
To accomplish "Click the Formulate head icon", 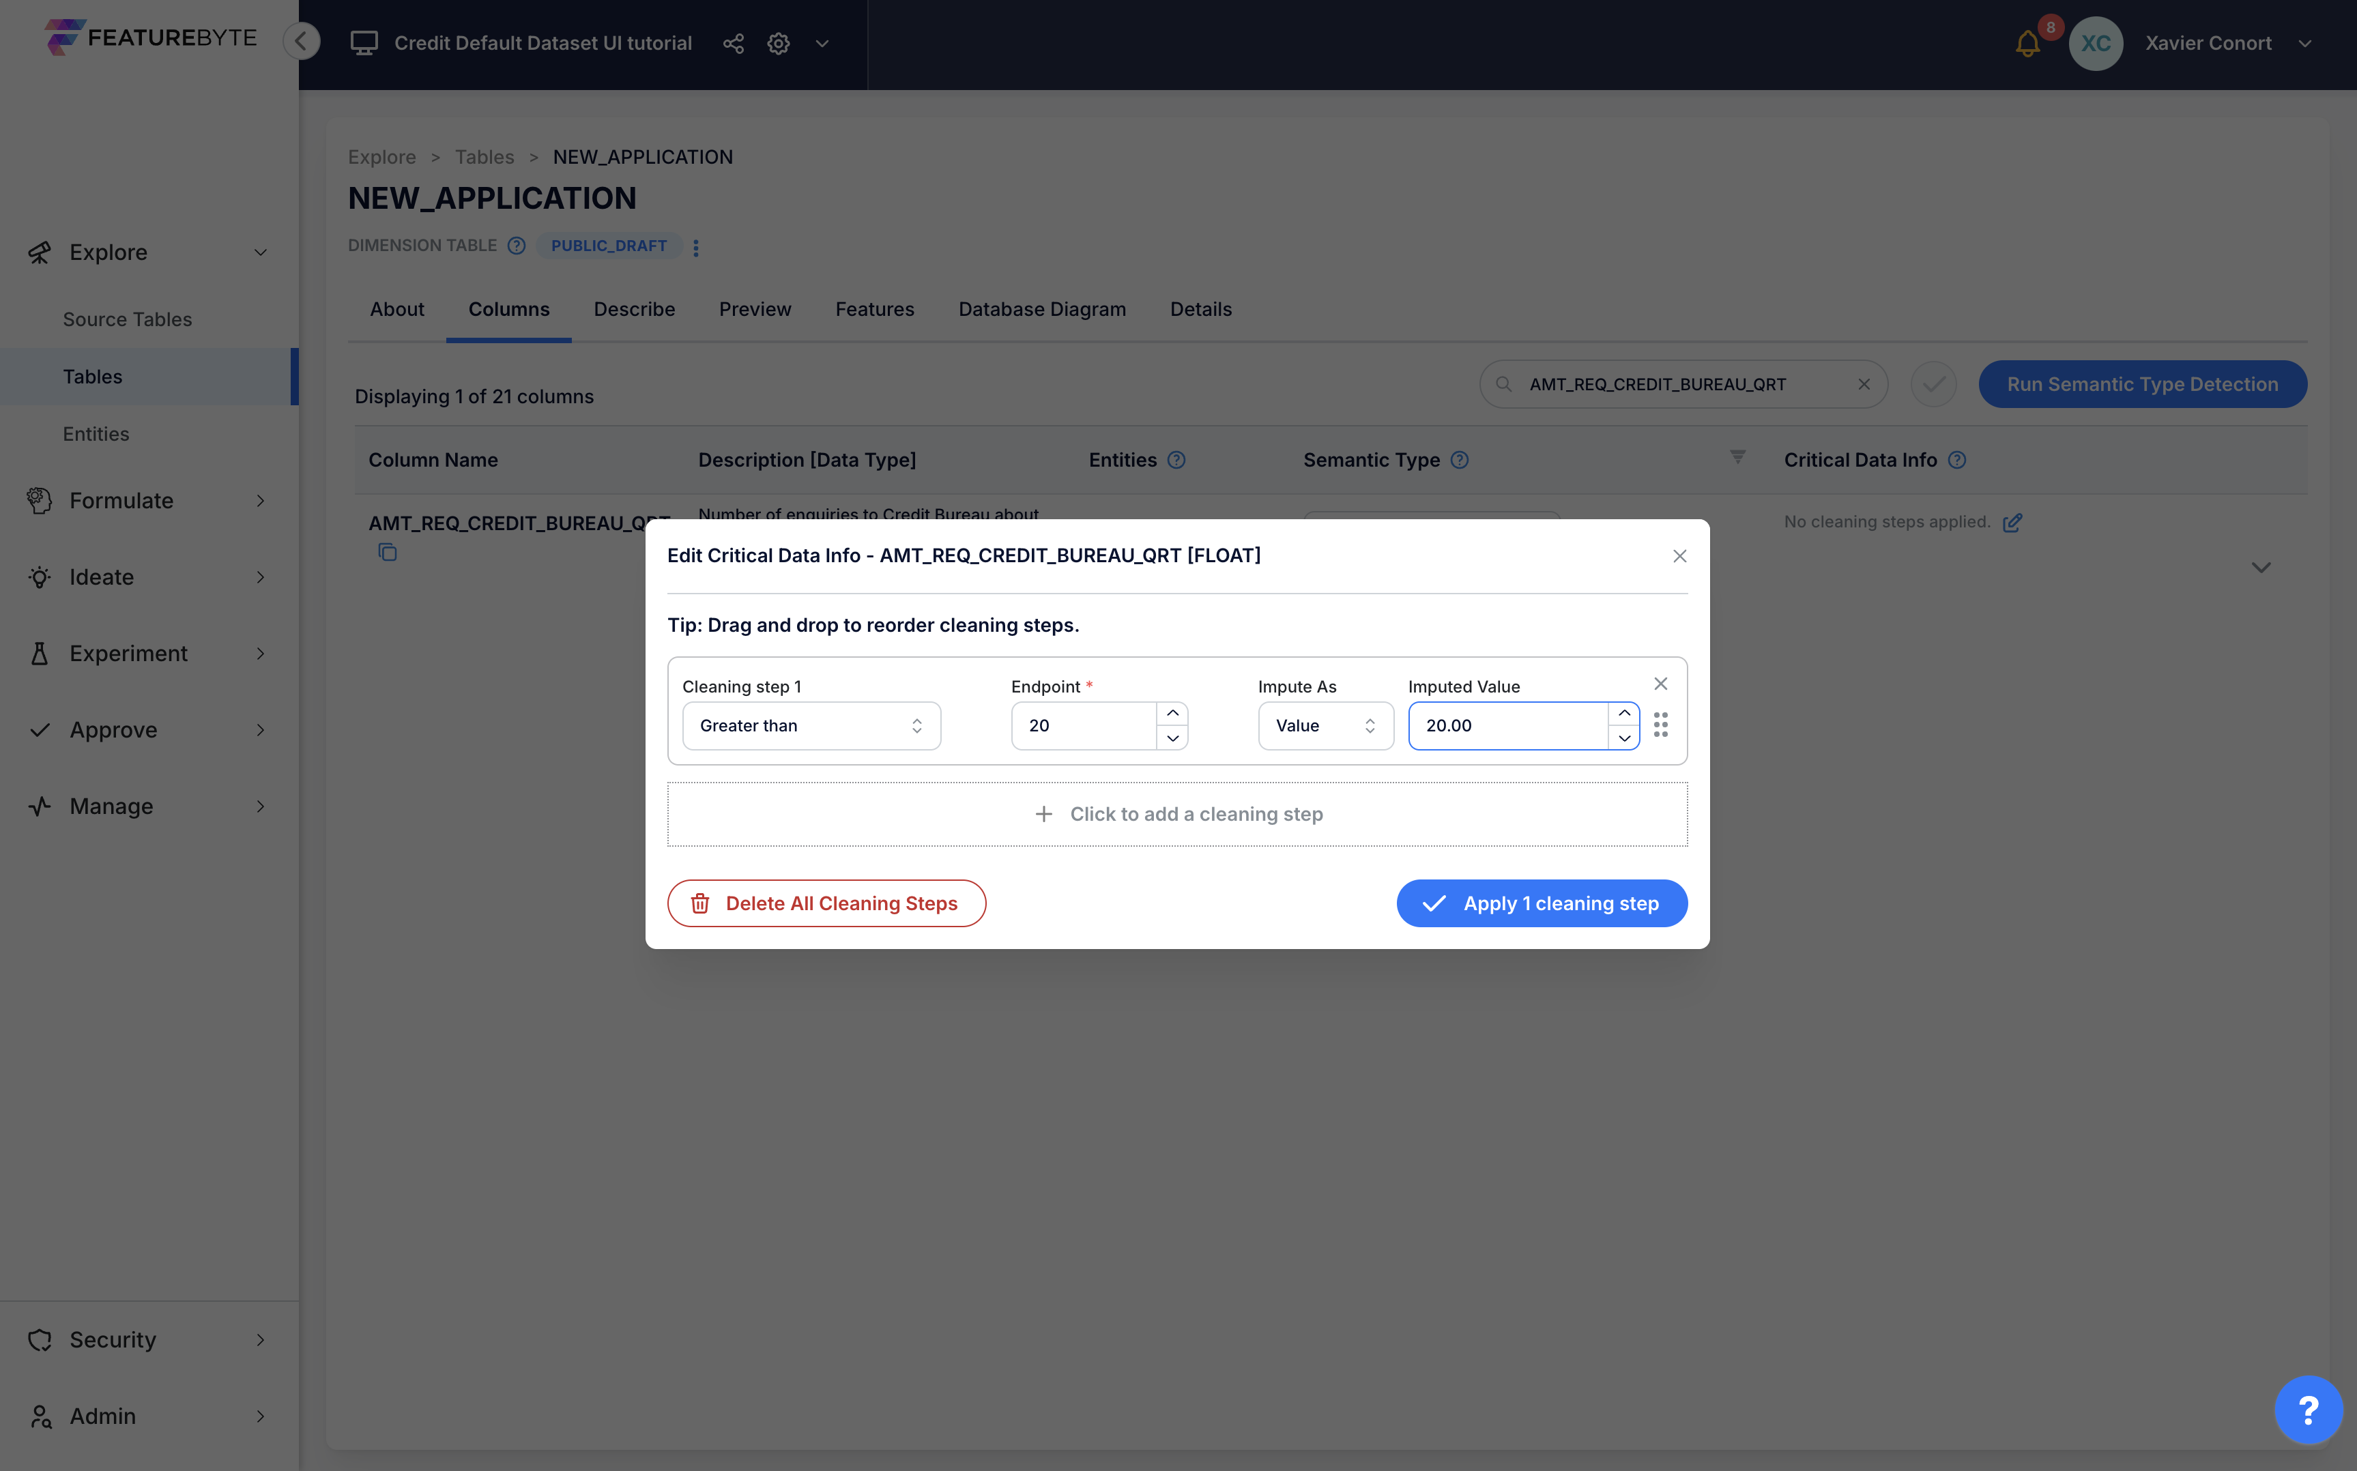I will [x=39, y=501].
